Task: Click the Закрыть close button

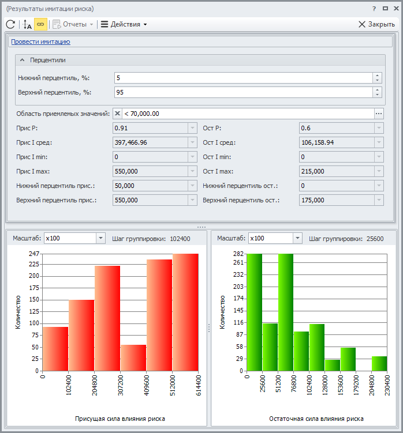Action: [376, 24]
